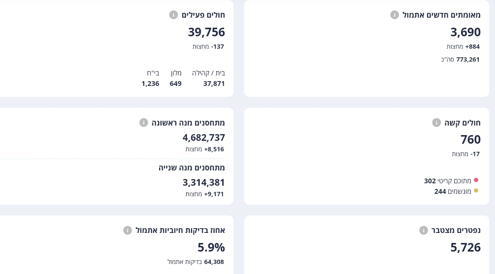
Task: Click the בי"ח hospital label
Action: 153,73
